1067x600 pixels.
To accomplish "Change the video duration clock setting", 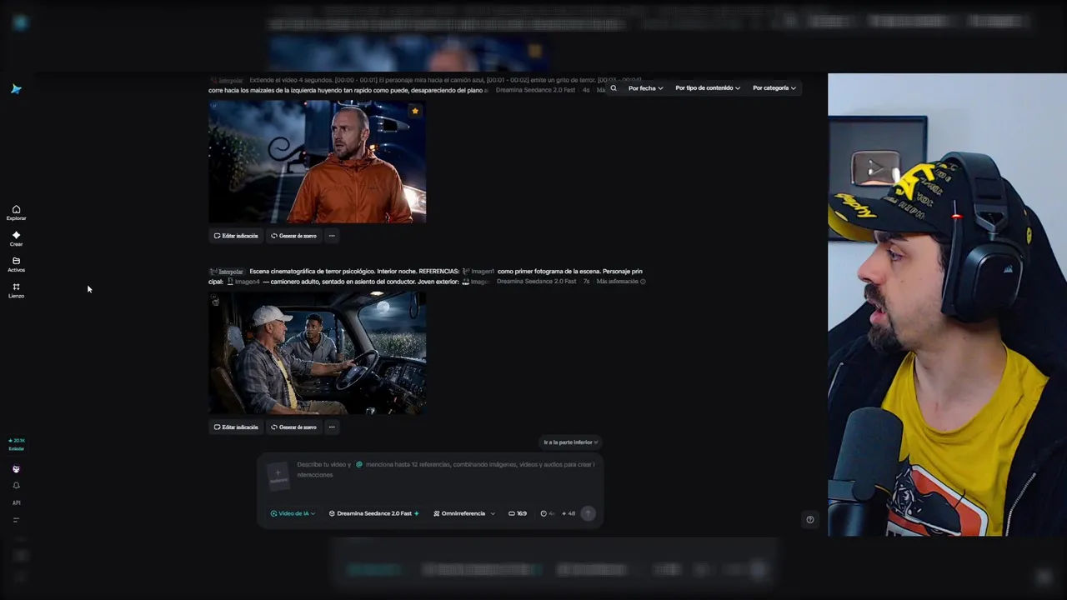I will pos(548,513).
